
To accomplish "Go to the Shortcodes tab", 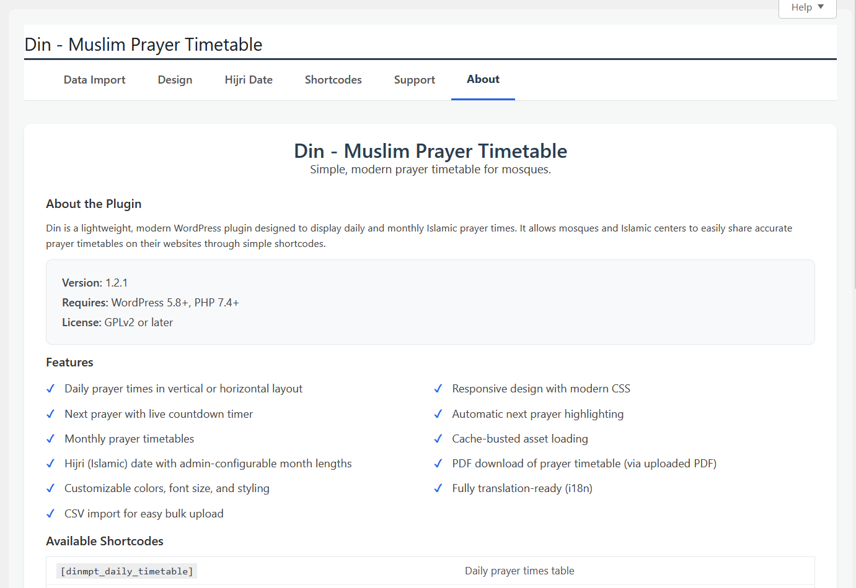I will [333, 80].
